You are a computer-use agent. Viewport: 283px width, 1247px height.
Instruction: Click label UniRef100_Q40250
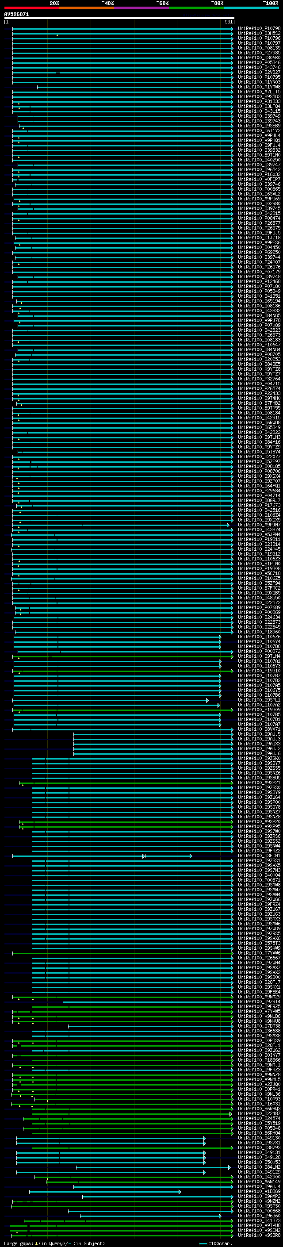pyautogui.click(x=259, y=160)
